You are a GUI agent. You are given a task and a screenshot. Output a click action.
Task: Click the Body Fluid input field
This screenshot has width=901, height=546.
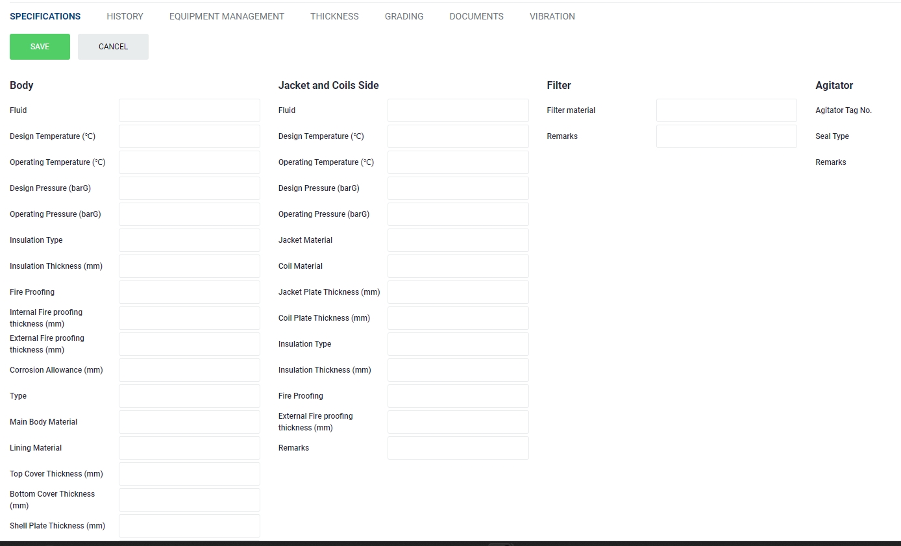point(189,110)
